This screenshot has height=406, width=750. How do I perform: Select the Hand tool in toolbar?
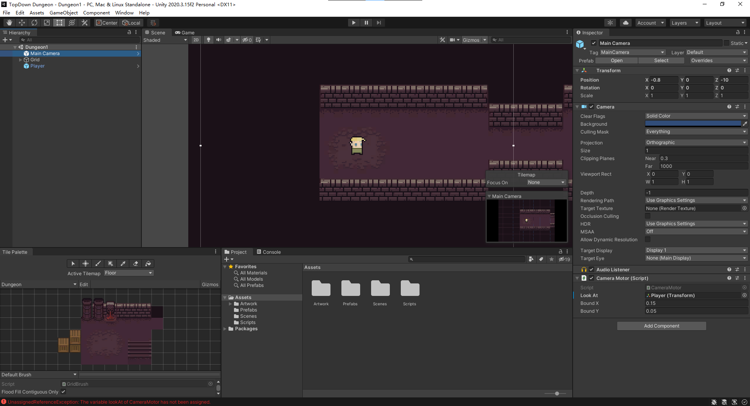click(9, 23)
